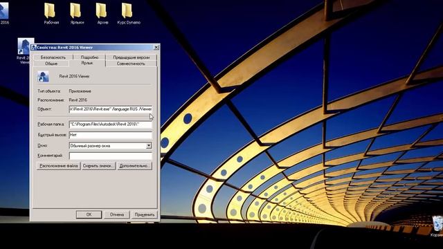Image resolution: width=443 pixels, height=249 pixels.
Task: Click the title bar icon of Свойства dialog
Action: click(34, 48)
